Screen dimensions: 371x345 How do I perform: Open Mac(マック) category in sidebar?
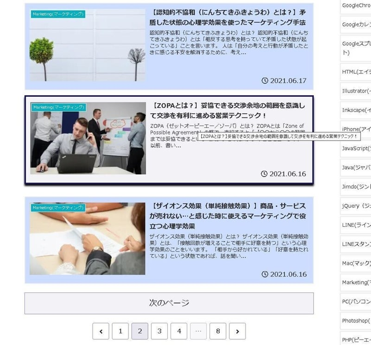(356, 263)
